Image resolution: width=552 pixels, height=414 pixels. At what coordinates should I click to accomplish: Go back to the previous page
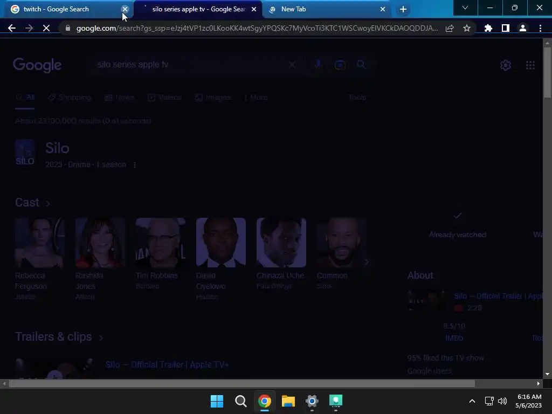pos(12,28)
